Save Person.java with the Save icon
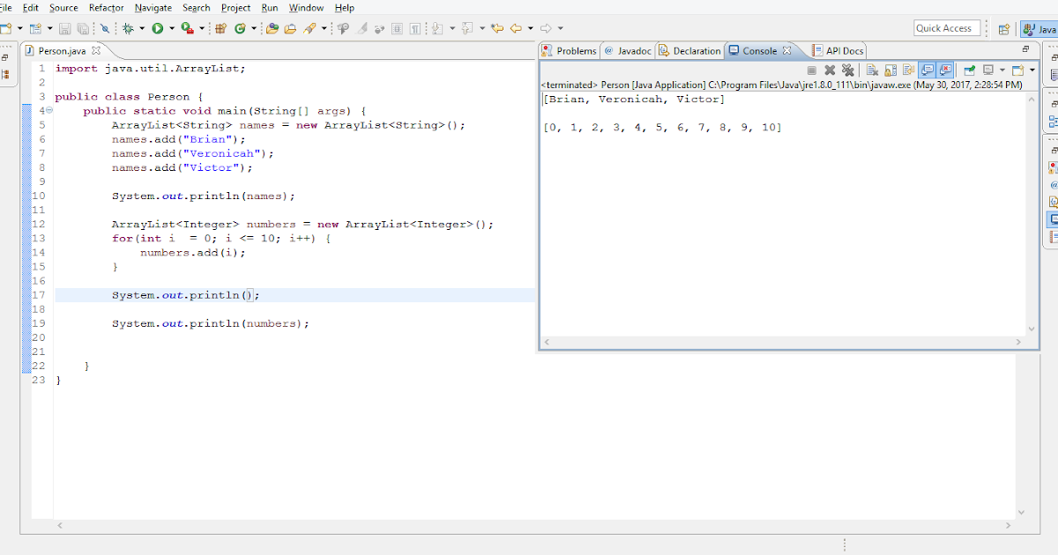Screen dimensions: 1058x555 click(65, 27)
